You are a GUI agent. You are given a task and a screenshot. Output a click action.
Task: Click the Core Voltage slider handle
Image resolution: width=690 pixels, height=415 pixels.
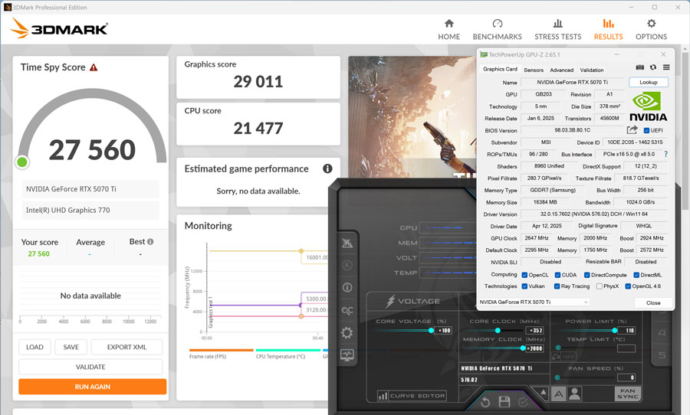pyautogui.click(x=431, y=330)
